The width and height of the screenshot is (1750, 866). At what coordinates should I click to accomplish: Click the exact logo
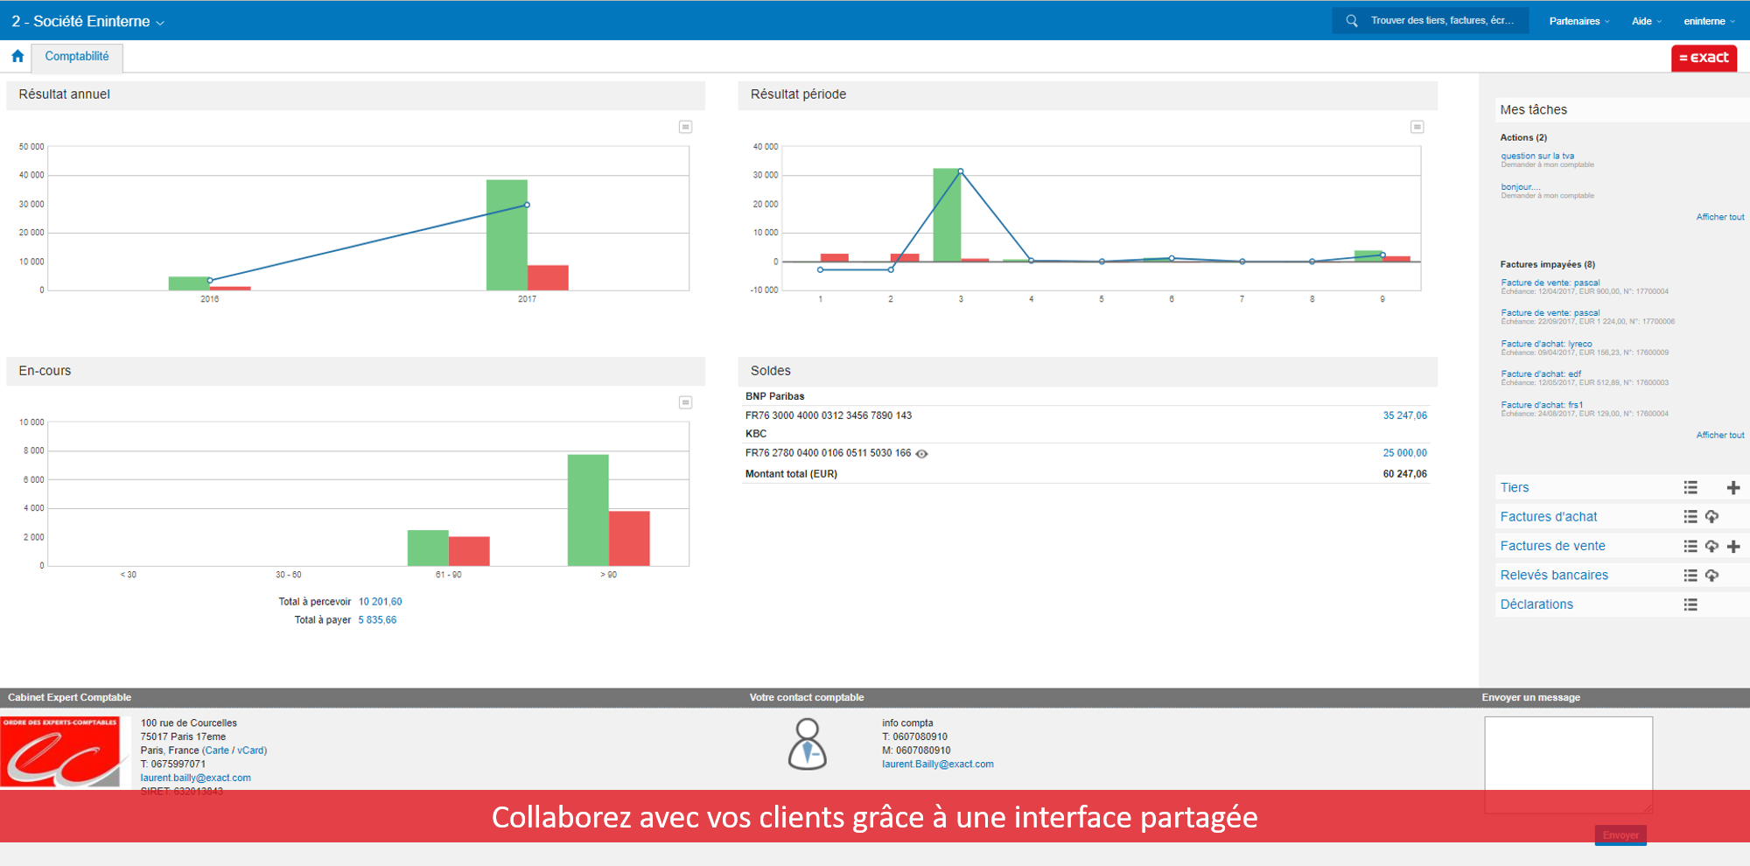1704,58
